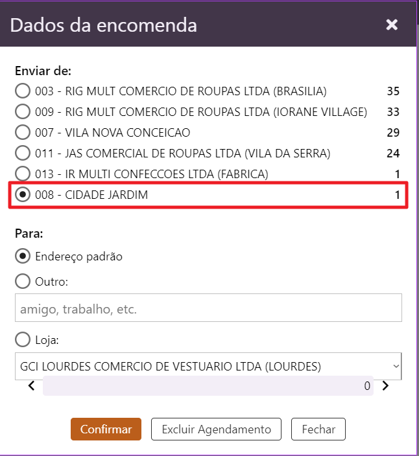Click the right arrow beside the slider
419x456 pixels.
(x=385, y=386)
